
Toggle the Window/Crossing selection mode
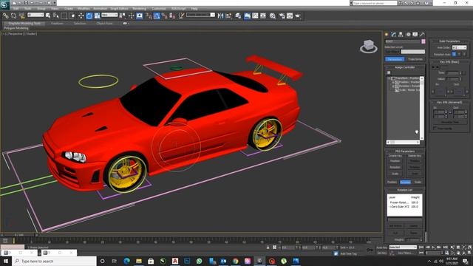(x=72, y=16)
